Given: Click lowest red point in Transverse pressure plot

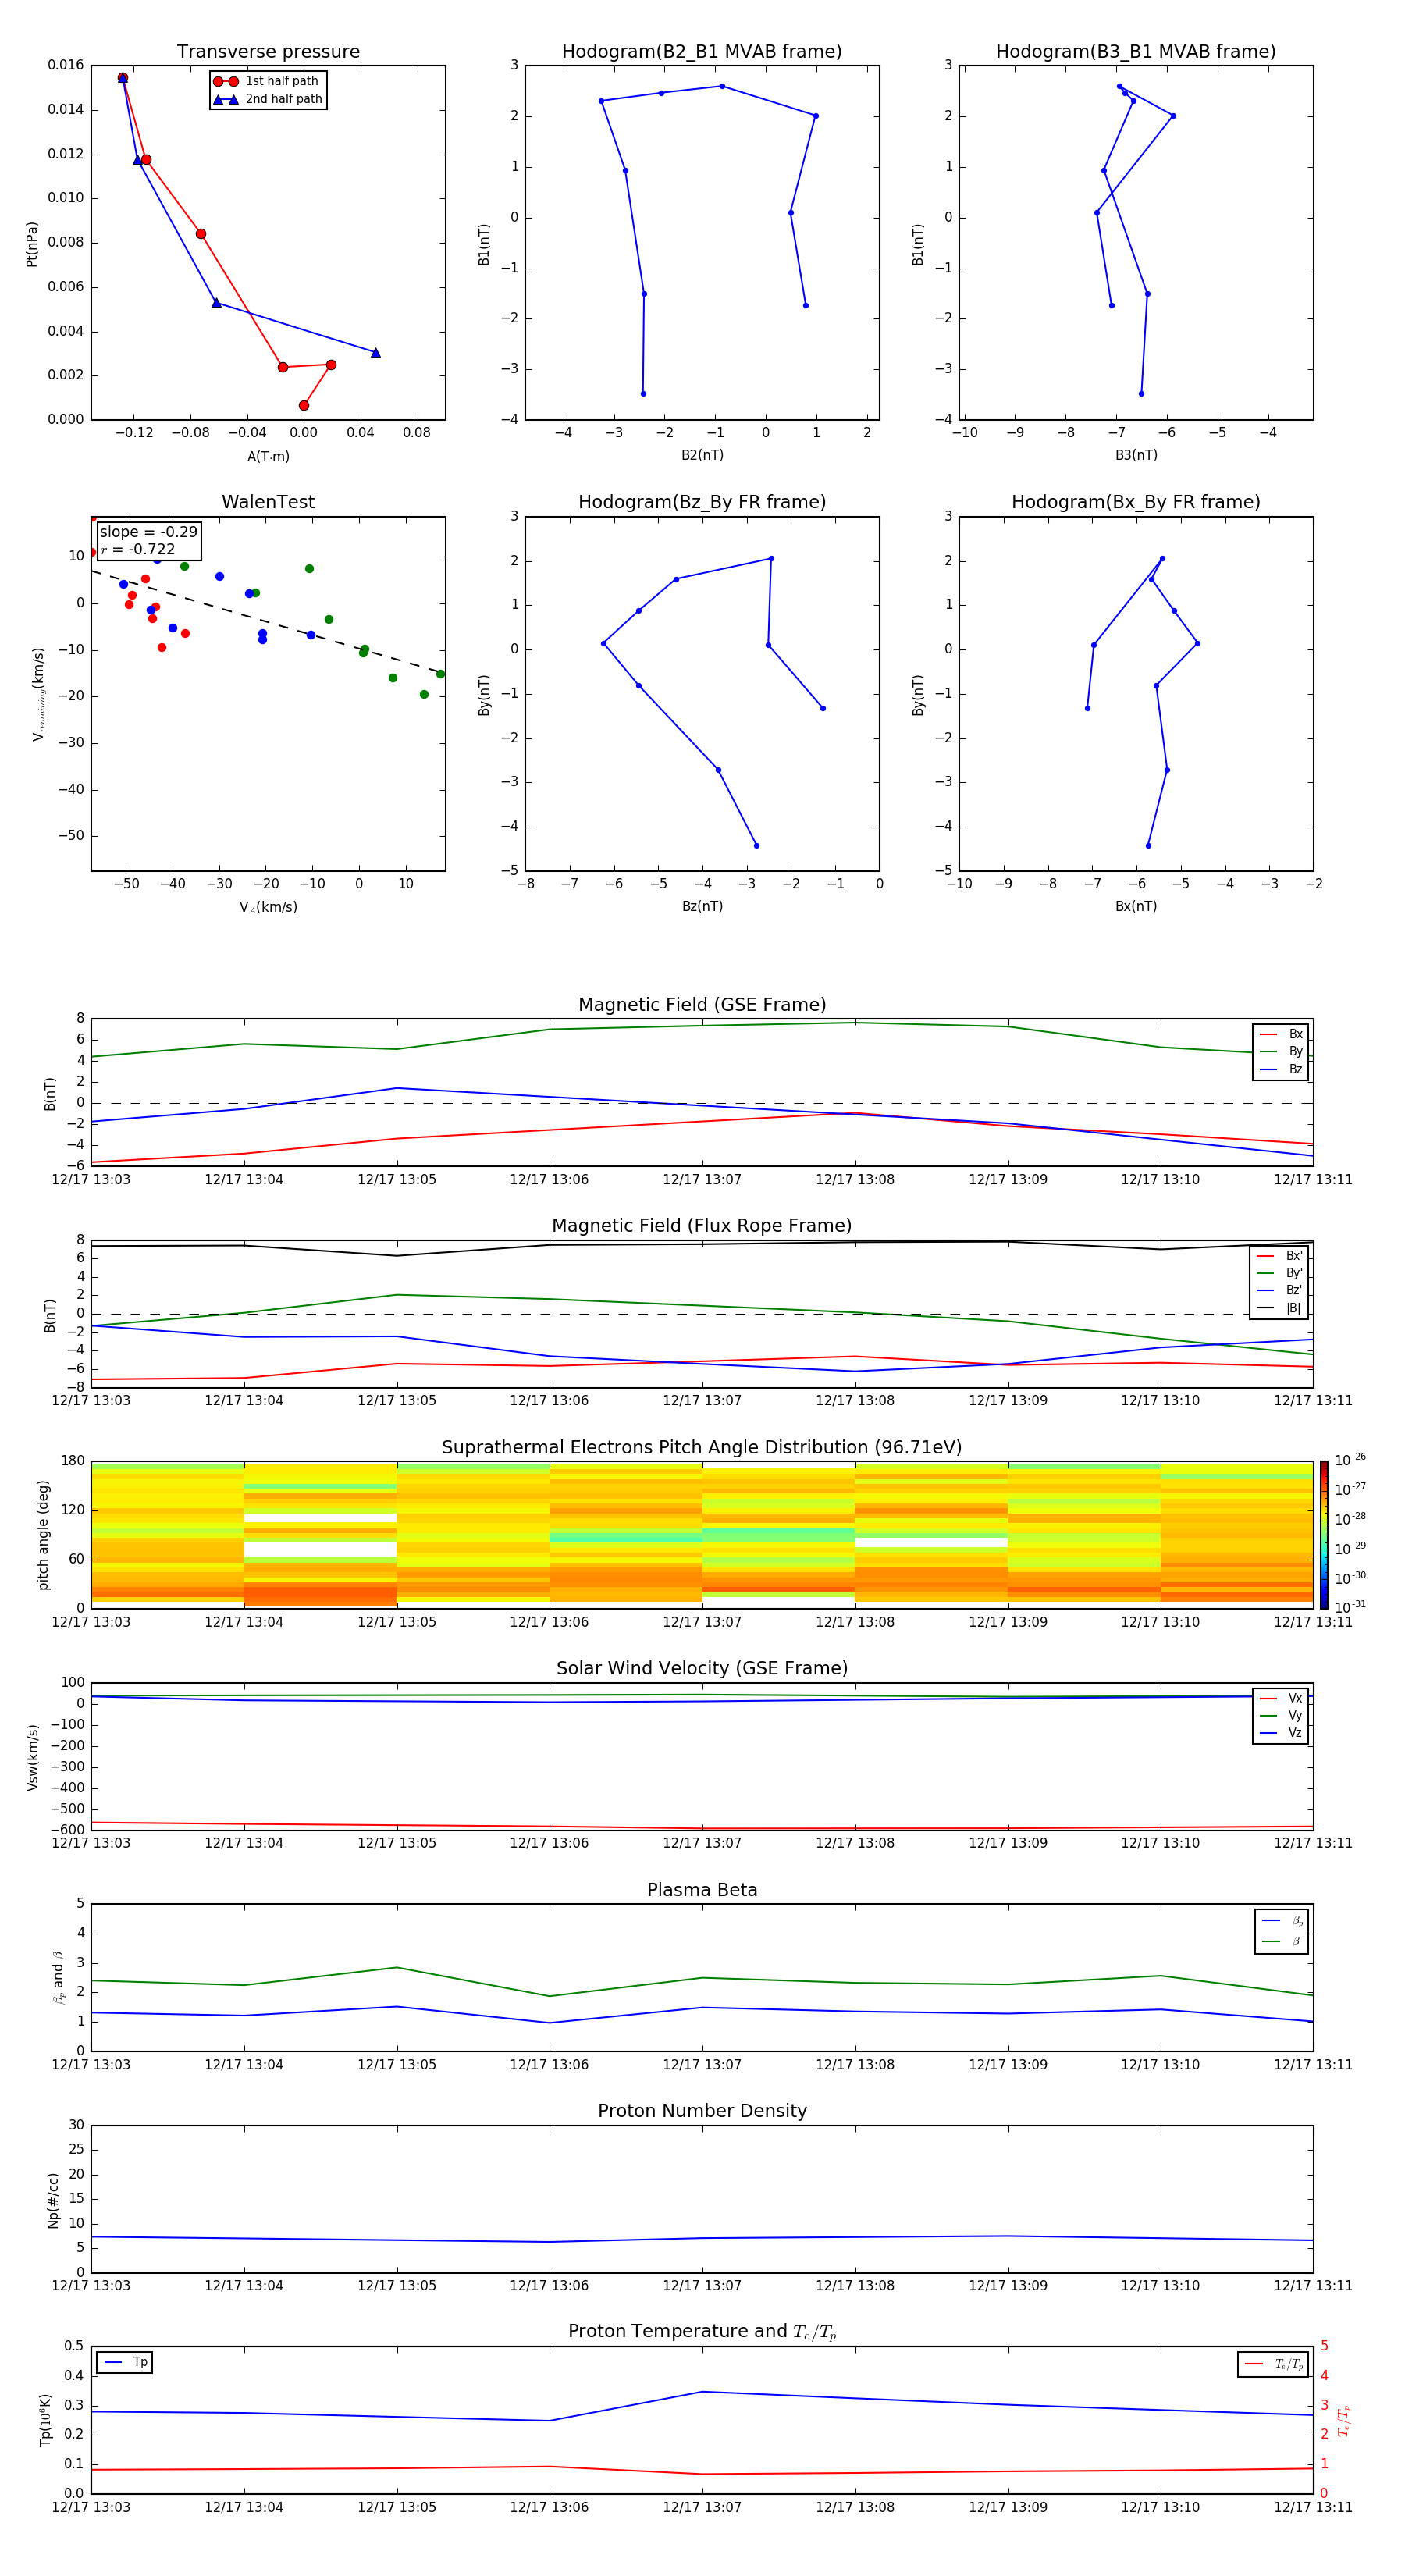Looking at the screenshot, I should click(x=304, y=406).
